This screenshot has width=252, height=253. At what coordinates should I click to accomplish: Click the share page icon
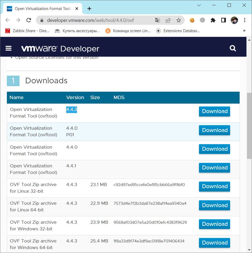(168, 20)
